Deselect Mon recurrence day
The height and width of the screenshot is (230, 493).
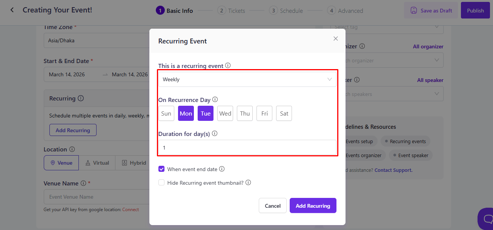pos(186,113)
